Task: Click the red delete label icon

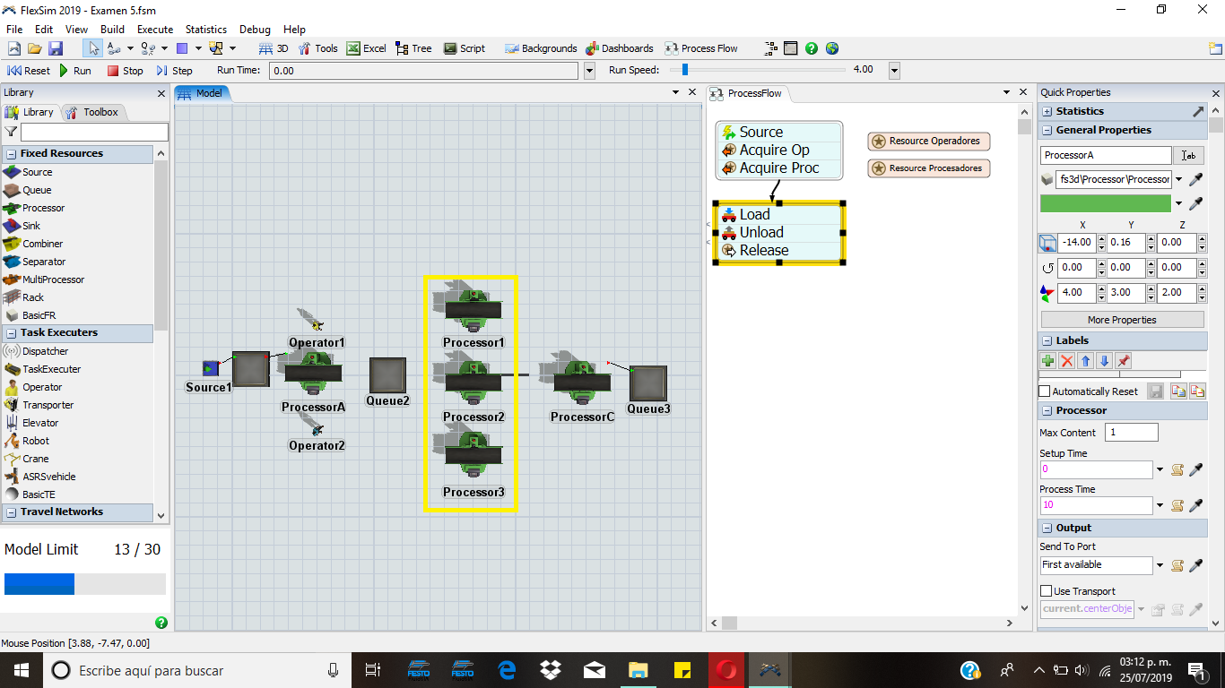Action: click(x=1066, y=361)
